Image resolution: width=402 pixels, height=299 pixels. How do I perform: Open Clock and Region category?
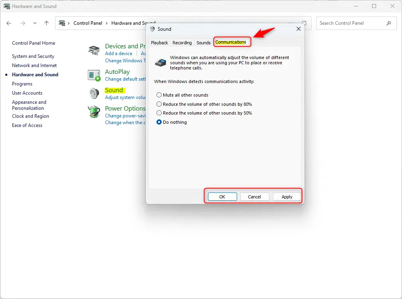30,116
